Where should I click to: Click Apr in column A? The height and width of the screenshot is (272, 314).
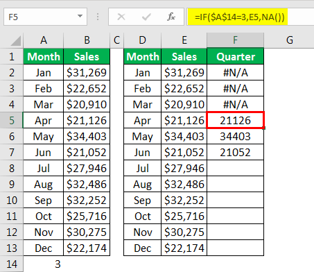coord(44,120)
